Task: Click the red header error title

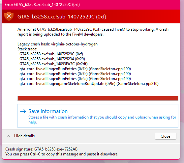Action: pyautogui.click(x=62, y=17)
